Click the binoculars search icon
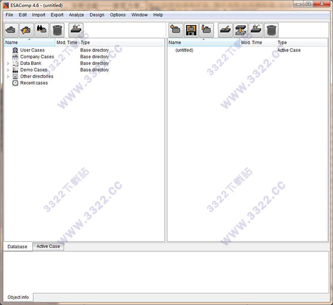Screen dimensions: 333x305 pyautogui.click(x=42, y=30)
